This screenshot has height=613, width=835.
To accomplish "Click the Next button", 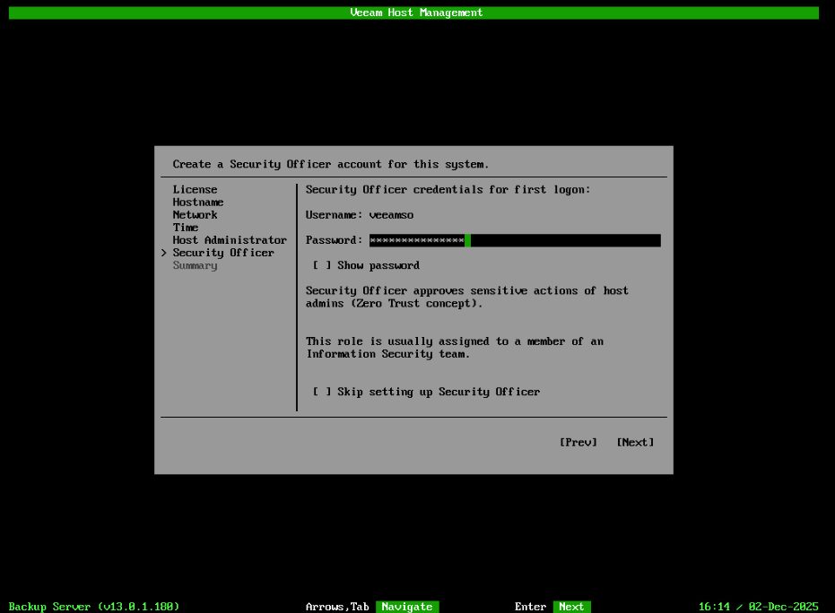I will 635,442.
